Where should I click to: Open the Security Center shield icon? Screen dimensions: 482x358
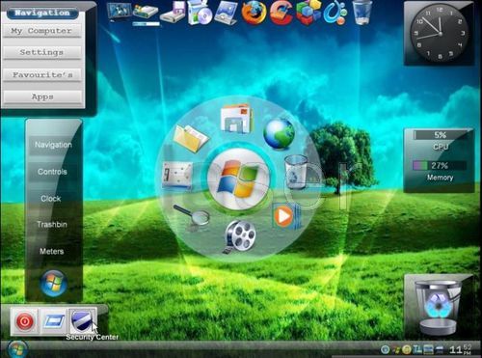tap(82, 320)
